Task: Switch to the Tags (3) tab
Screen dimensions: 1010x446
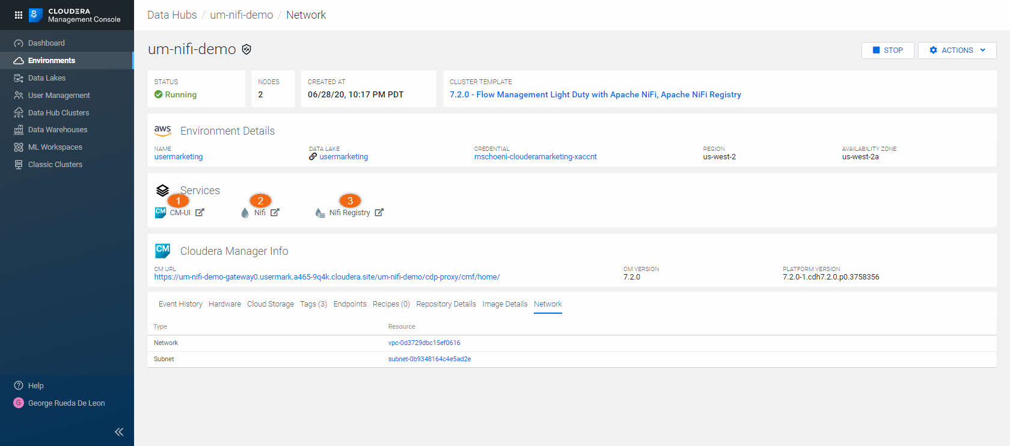Action: click(x=314, y=304)
